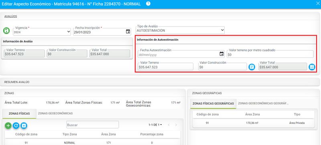Viewport: 321px width, 145px height.
Task: Add new zona with green plus icon
Action: coord(8,125)
